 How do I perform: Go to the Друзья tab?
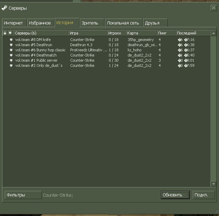point(155,23)
